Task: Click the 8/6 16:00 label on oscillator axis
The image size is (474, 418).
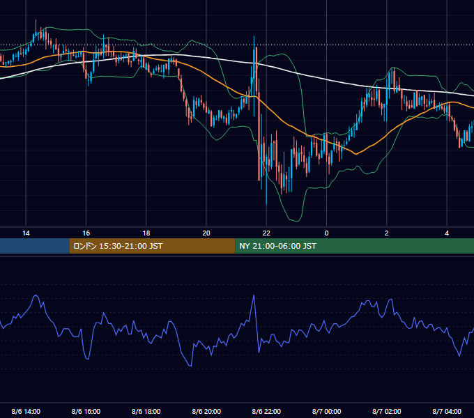Action: (x=86, y=411)
